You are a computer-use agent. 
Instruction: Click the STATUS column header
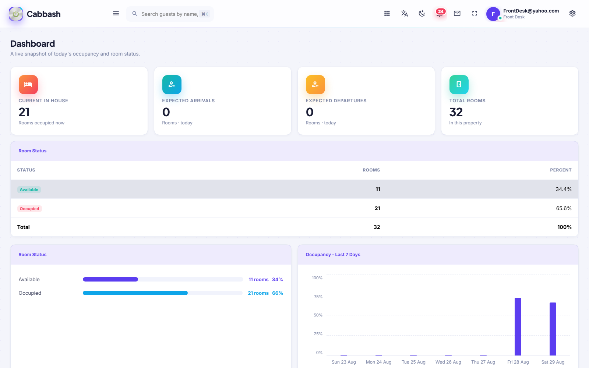pyautogui.click(x=26, y=170)
